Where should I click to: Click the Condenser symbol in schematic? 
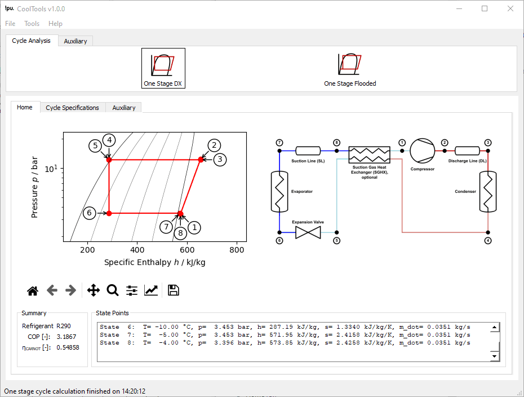coord(488,192)
